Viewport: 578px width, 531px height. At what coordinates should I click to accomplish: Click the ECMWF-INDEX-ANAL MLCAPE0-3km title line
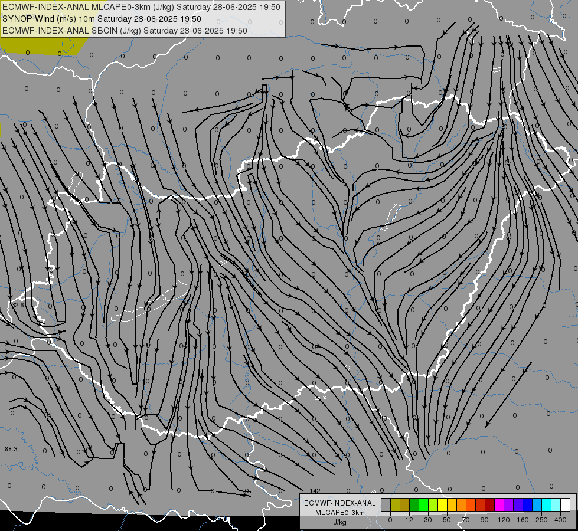coord(142,7)
